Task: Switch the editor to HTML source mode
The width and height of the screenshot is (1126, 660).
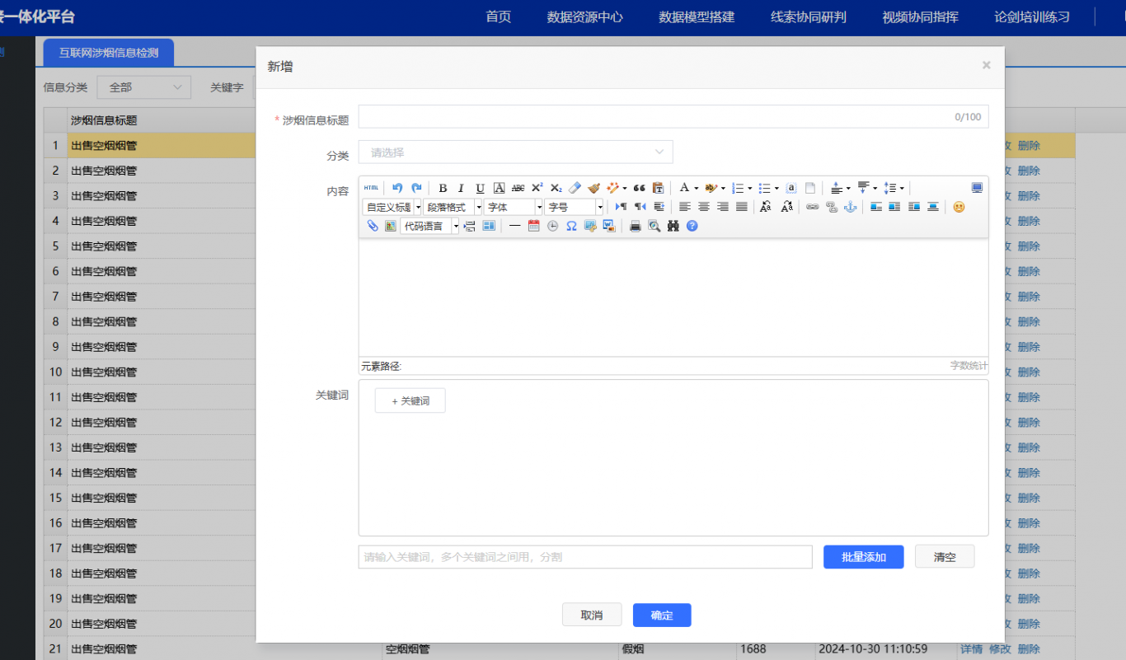Action: point(372,188)
